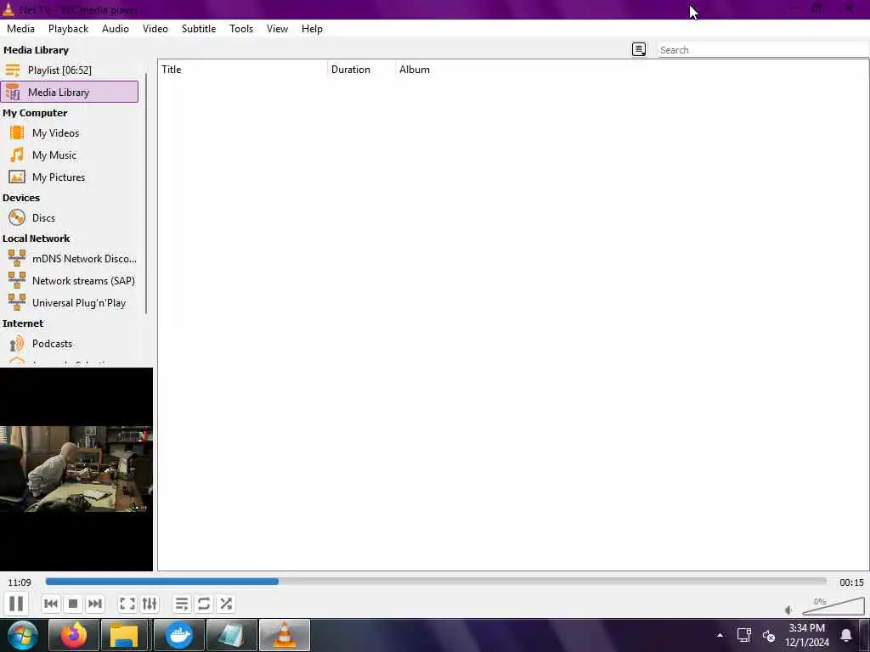Change playlist view mode icon
The width and height of the screenshot is (870, 652).
tap(639, 49)
